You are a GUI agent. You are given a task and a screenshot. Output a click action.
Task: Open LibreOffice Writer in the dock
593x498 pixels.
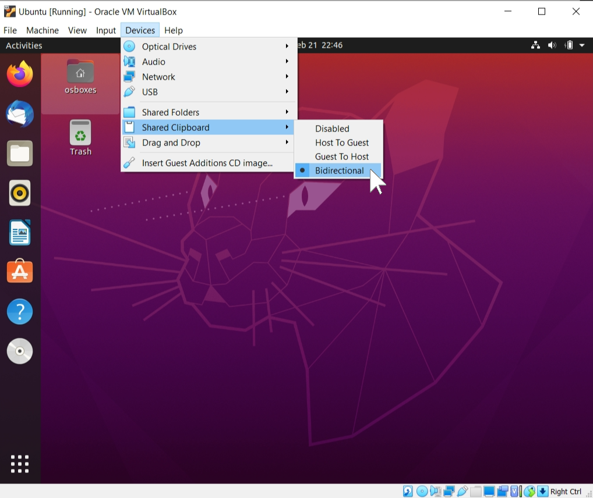coord(20,233)
